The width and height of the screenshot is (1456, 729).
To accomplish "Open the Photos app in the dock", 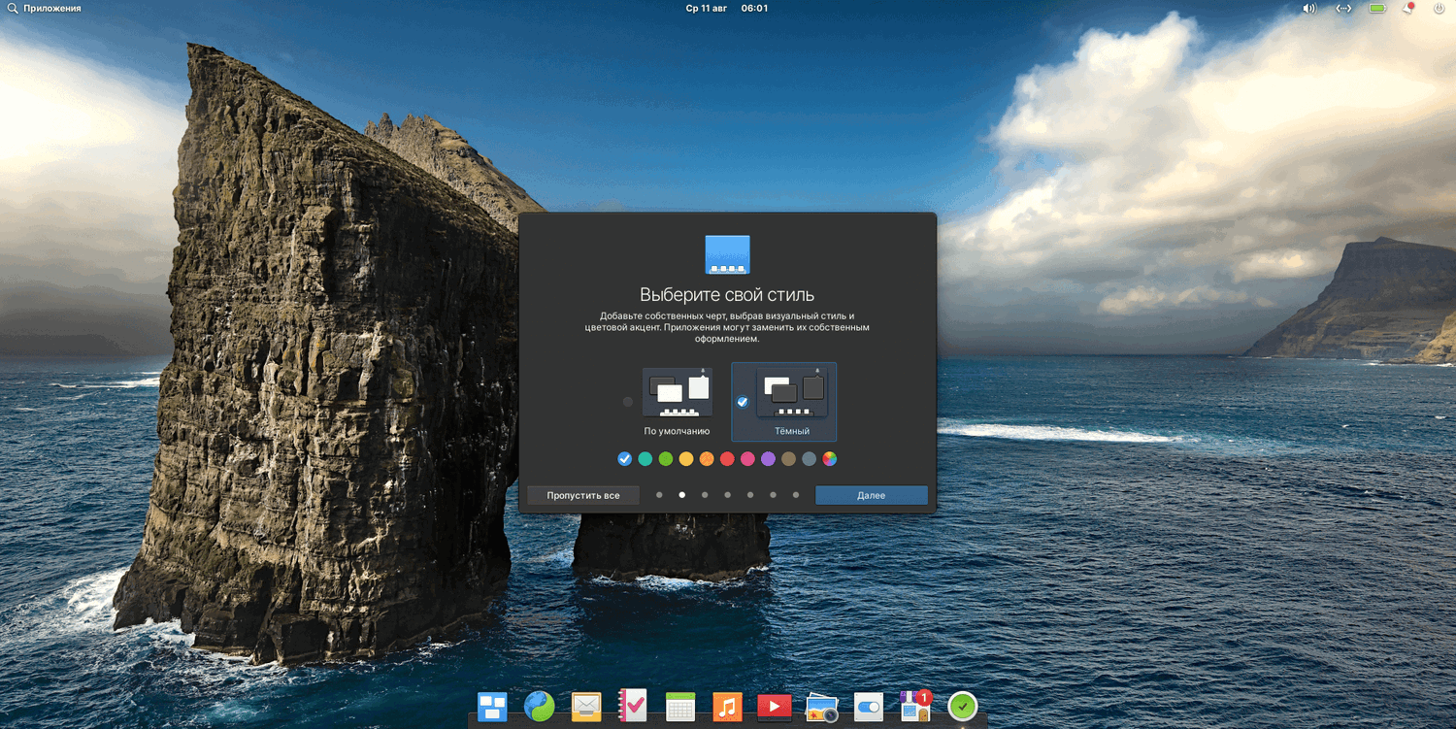I will pos(821,708).
